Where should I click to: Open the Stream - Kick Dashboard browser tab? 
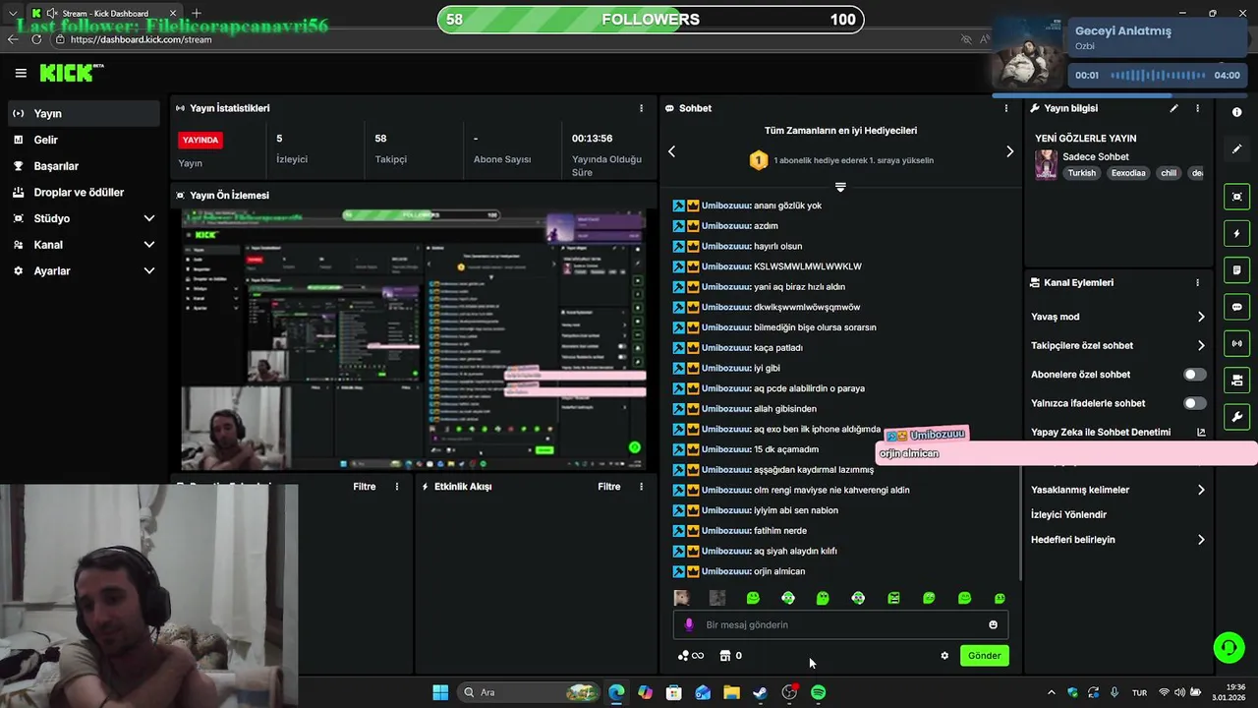point(103,13)
